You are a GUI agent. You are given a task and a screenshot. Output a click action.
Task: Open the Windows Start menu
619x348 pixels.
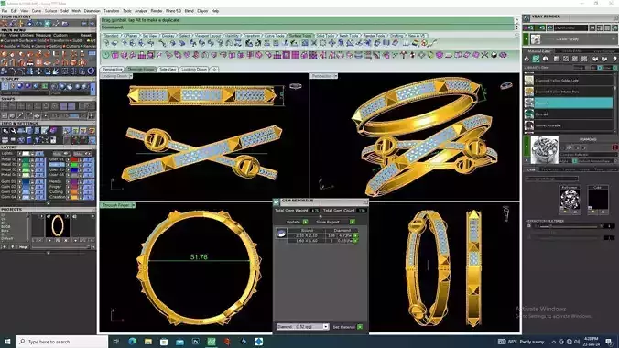(7, 342)
